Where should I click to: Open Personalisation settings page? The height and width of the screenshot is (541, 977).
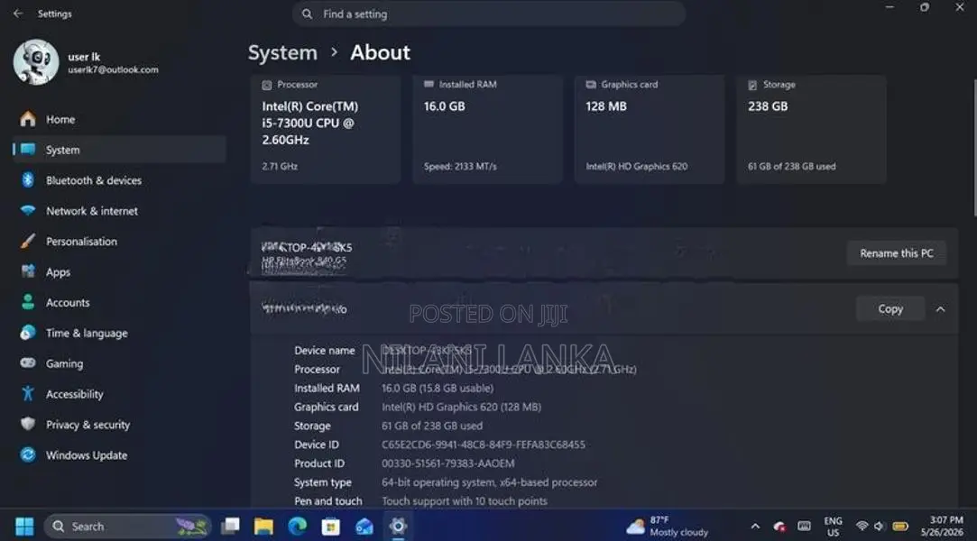119,241
